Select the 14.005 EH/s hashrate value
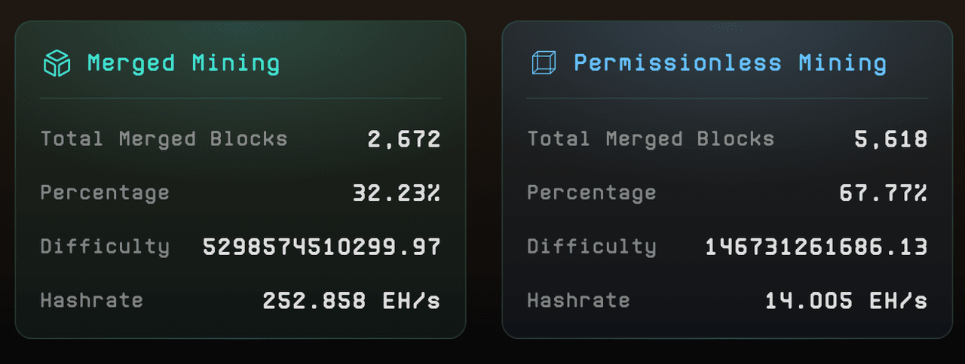The image size is (965, 364). click(x=847, y=301)
